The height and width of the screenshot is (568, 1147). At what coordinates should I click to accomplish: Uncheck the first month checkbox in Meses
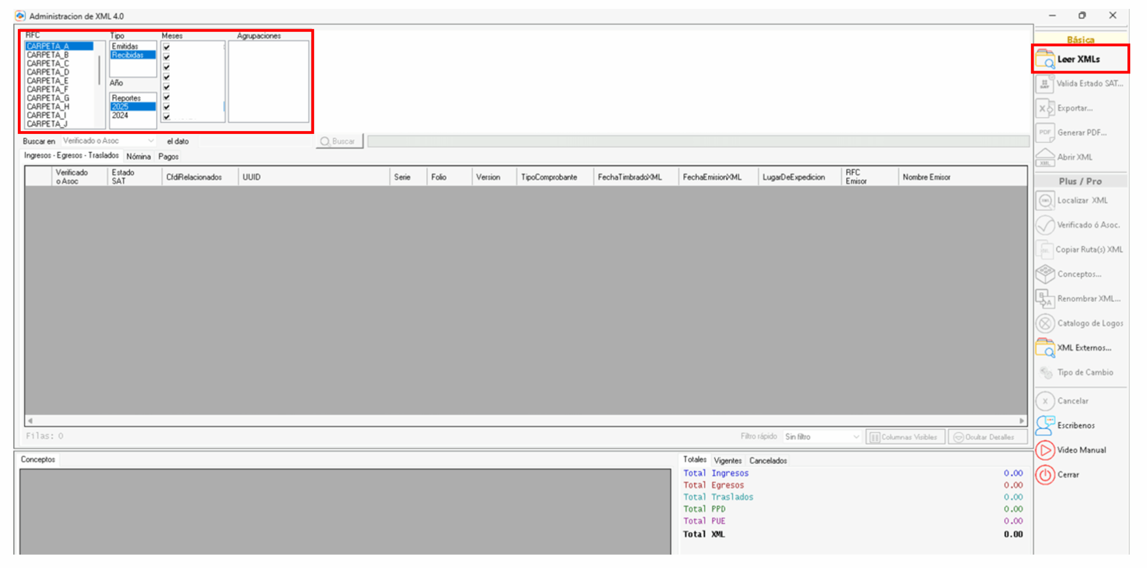point(166,48)
